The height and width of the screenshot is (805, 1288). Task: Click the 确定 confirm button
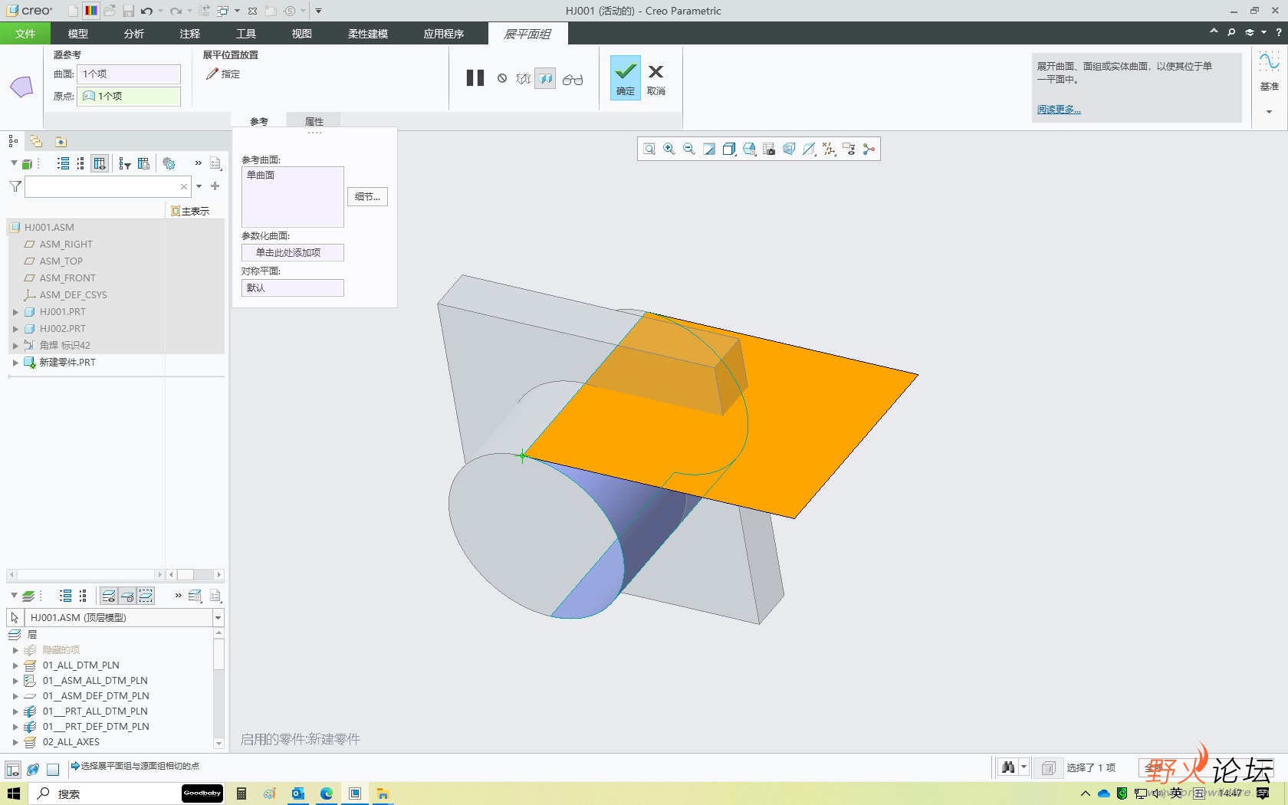pos(626,78)
